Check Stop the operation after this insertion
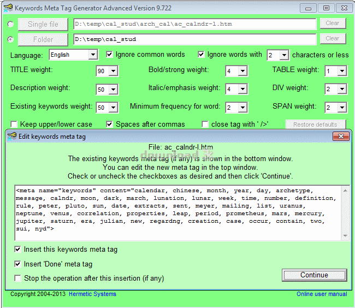The height and width of the screenshot is (308, 355). 17,278
